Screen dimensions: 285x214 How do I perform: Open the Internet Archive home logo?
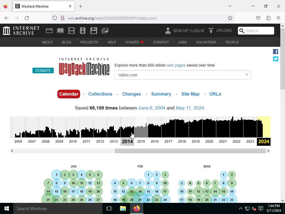coord(21,31)
